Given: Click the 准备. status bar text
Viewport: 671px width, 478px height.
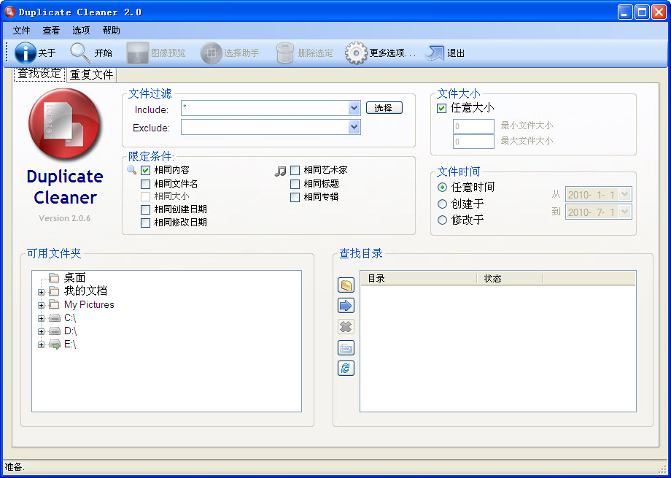Looking at the screenshot, I should [15, 467].
